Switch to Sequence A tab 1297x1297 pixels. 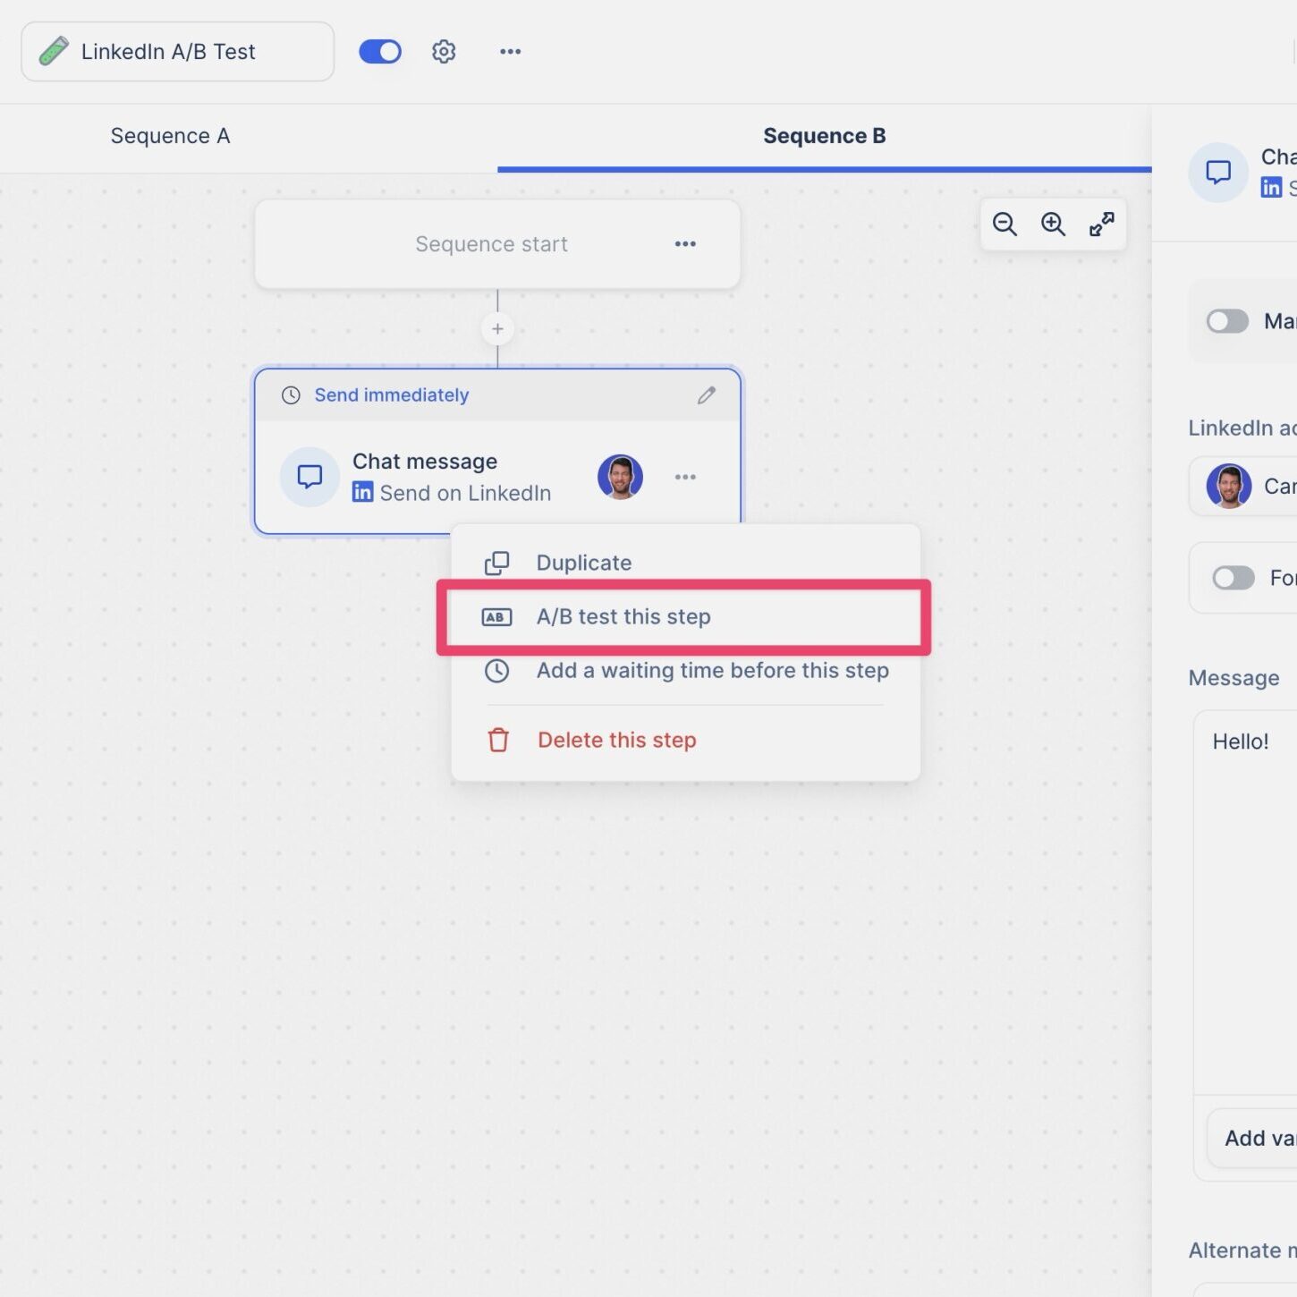pos(170,136)
